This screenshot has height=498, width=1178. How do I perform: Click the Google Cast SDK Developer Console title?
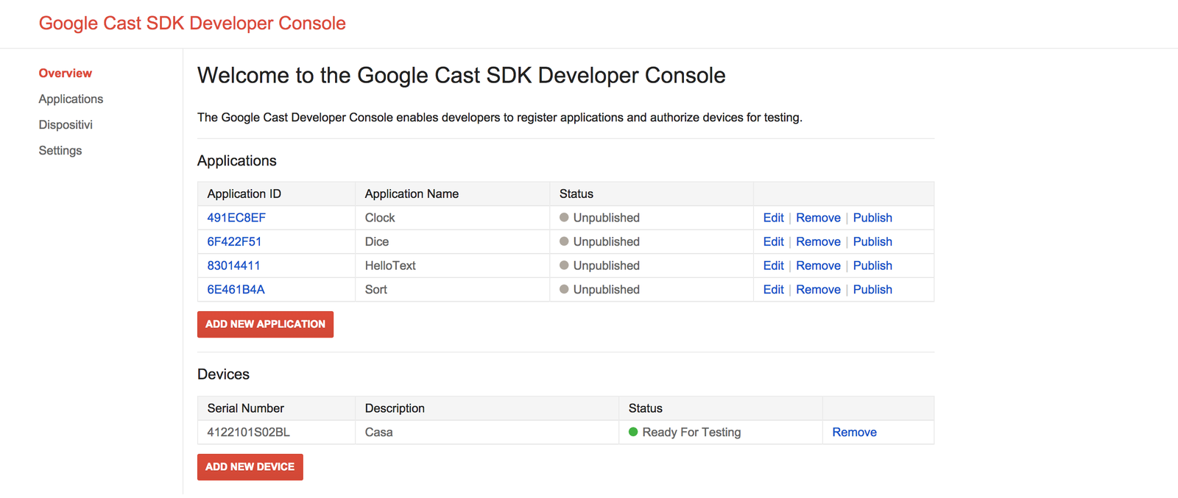pyautogui.click(x=192, y=24)
